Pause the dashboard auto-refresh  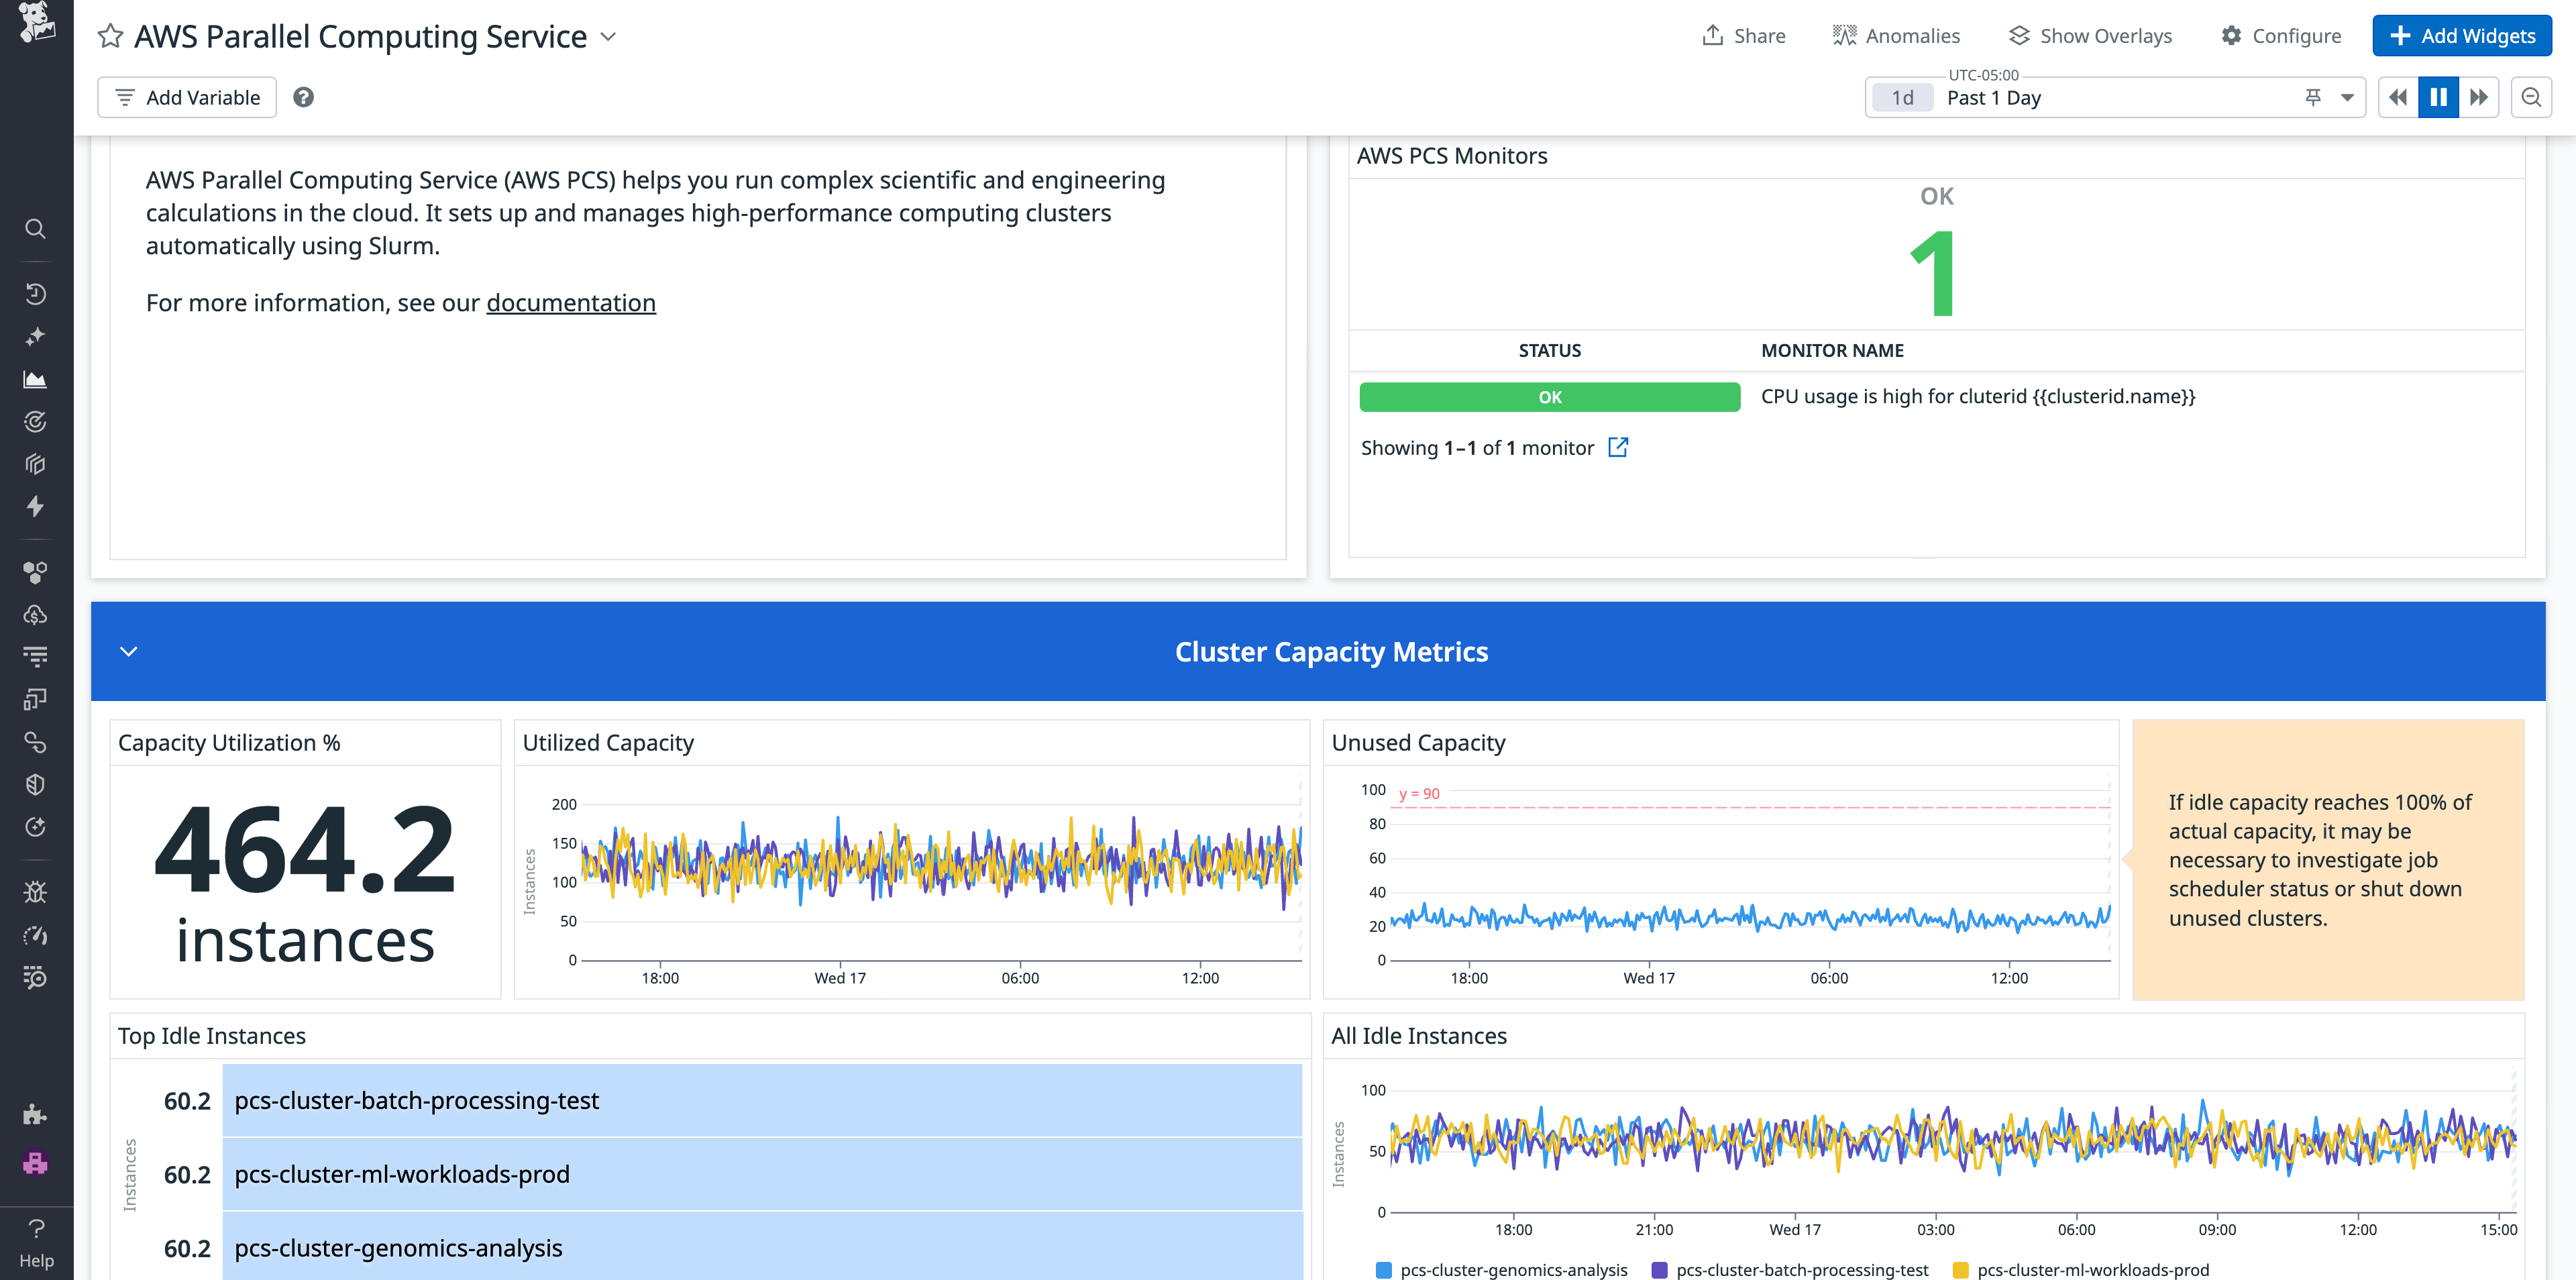pyautogui.click(x=2438, y=97)
